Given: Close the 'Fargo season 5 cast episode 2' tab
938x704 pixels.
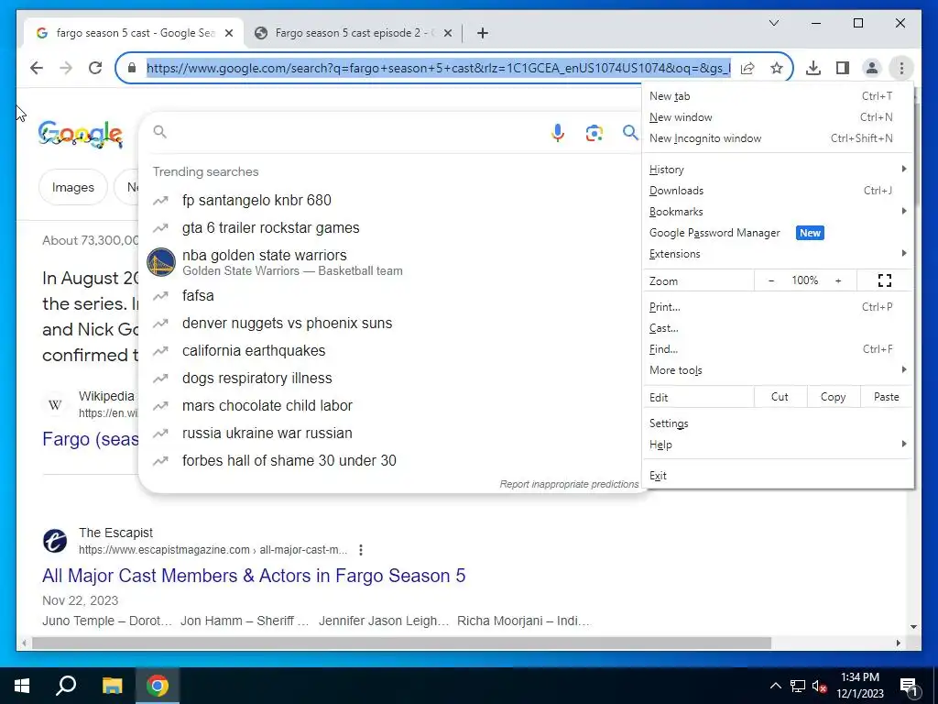Looking at the screenshot, I should 447,33.
